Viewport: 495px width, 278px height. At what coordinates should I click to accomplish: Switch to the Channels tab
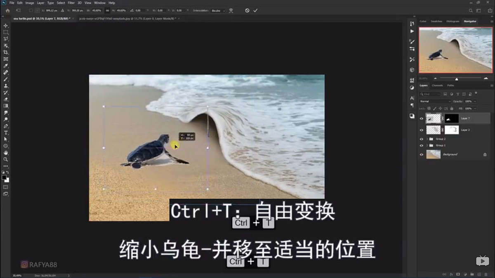click(x=438, y=86)
